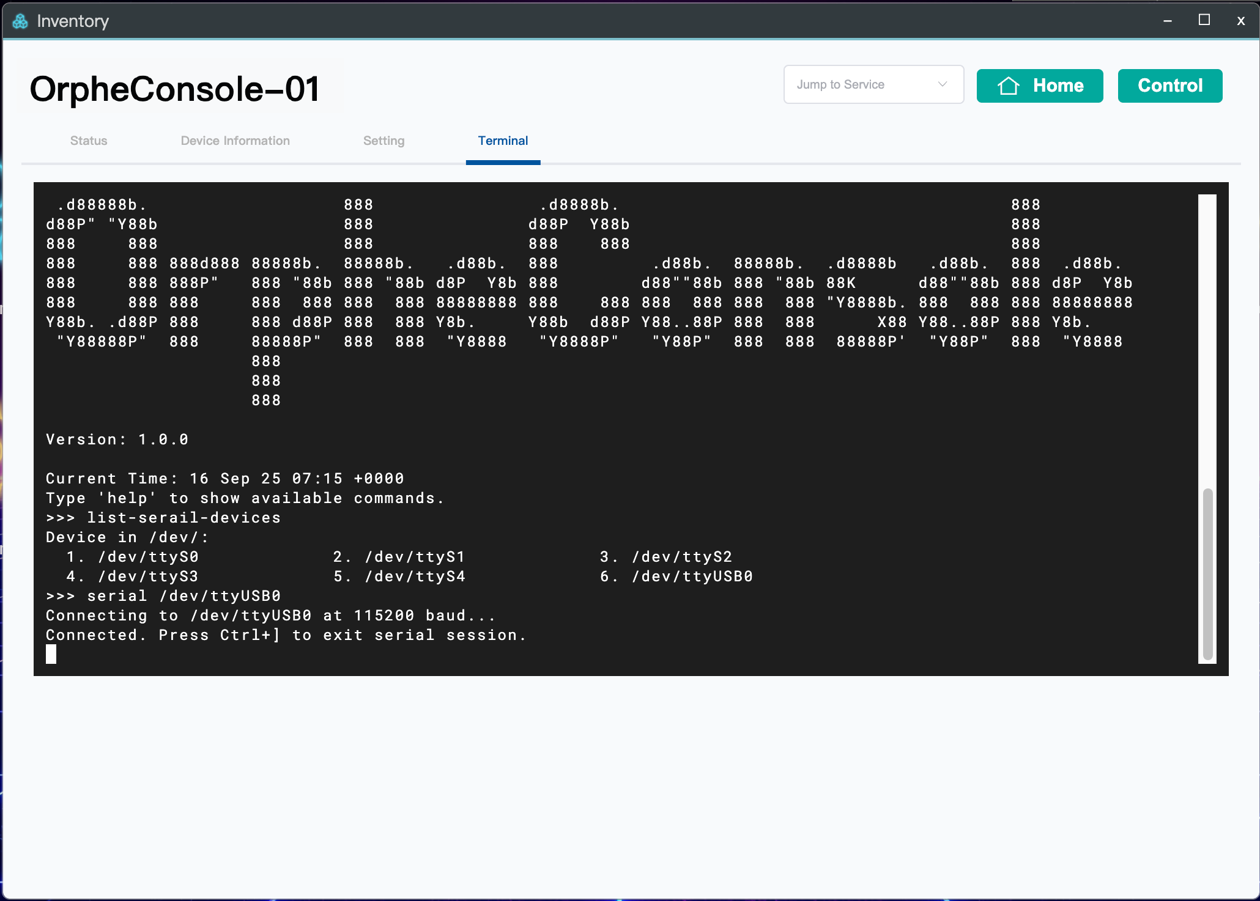The width and height of the screenshot is (1260, 901).
Task: Click the Inventory app logo icon
Action: [20, 21]
